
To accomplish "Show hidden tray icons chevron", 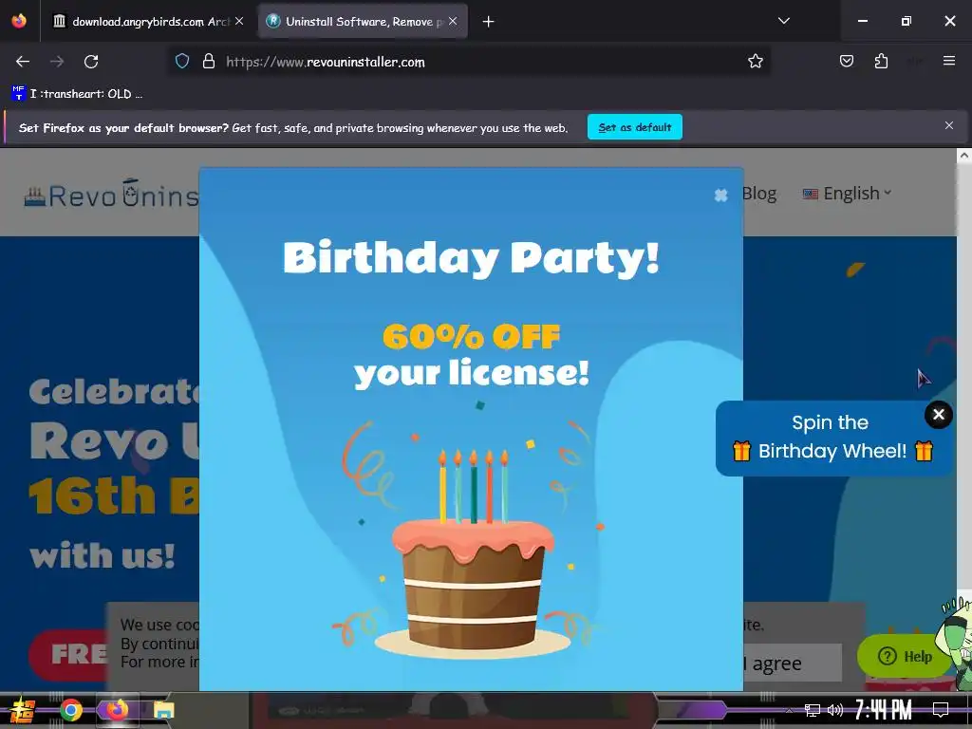I will (789, 710).
